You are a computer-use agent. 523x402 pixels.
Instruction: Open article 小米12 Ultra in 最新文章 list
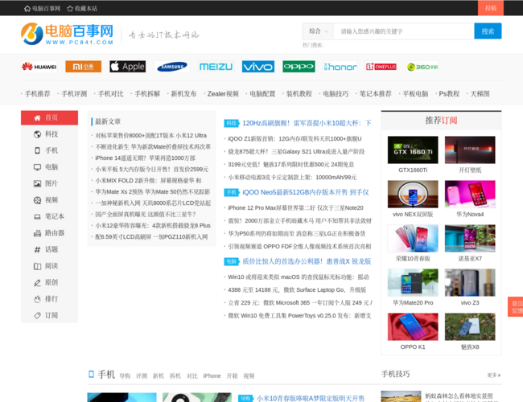tap(150, 135)
